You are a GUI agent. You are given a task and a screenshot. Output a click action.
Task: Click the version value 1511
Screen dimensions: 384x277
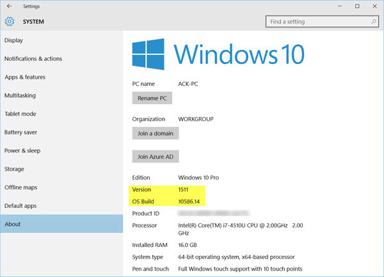(x=183, y=189)
